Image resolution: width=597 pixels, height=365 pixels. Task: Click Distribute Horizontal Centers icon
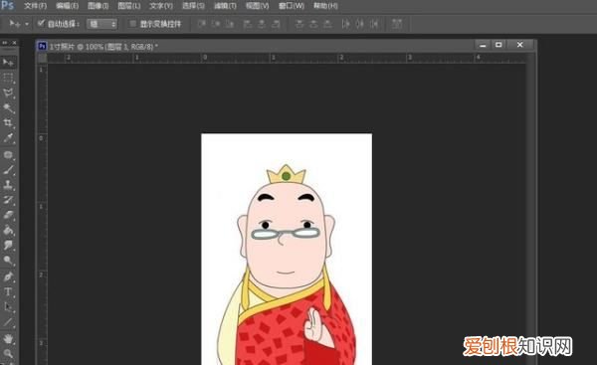click(x=360, y=24)
